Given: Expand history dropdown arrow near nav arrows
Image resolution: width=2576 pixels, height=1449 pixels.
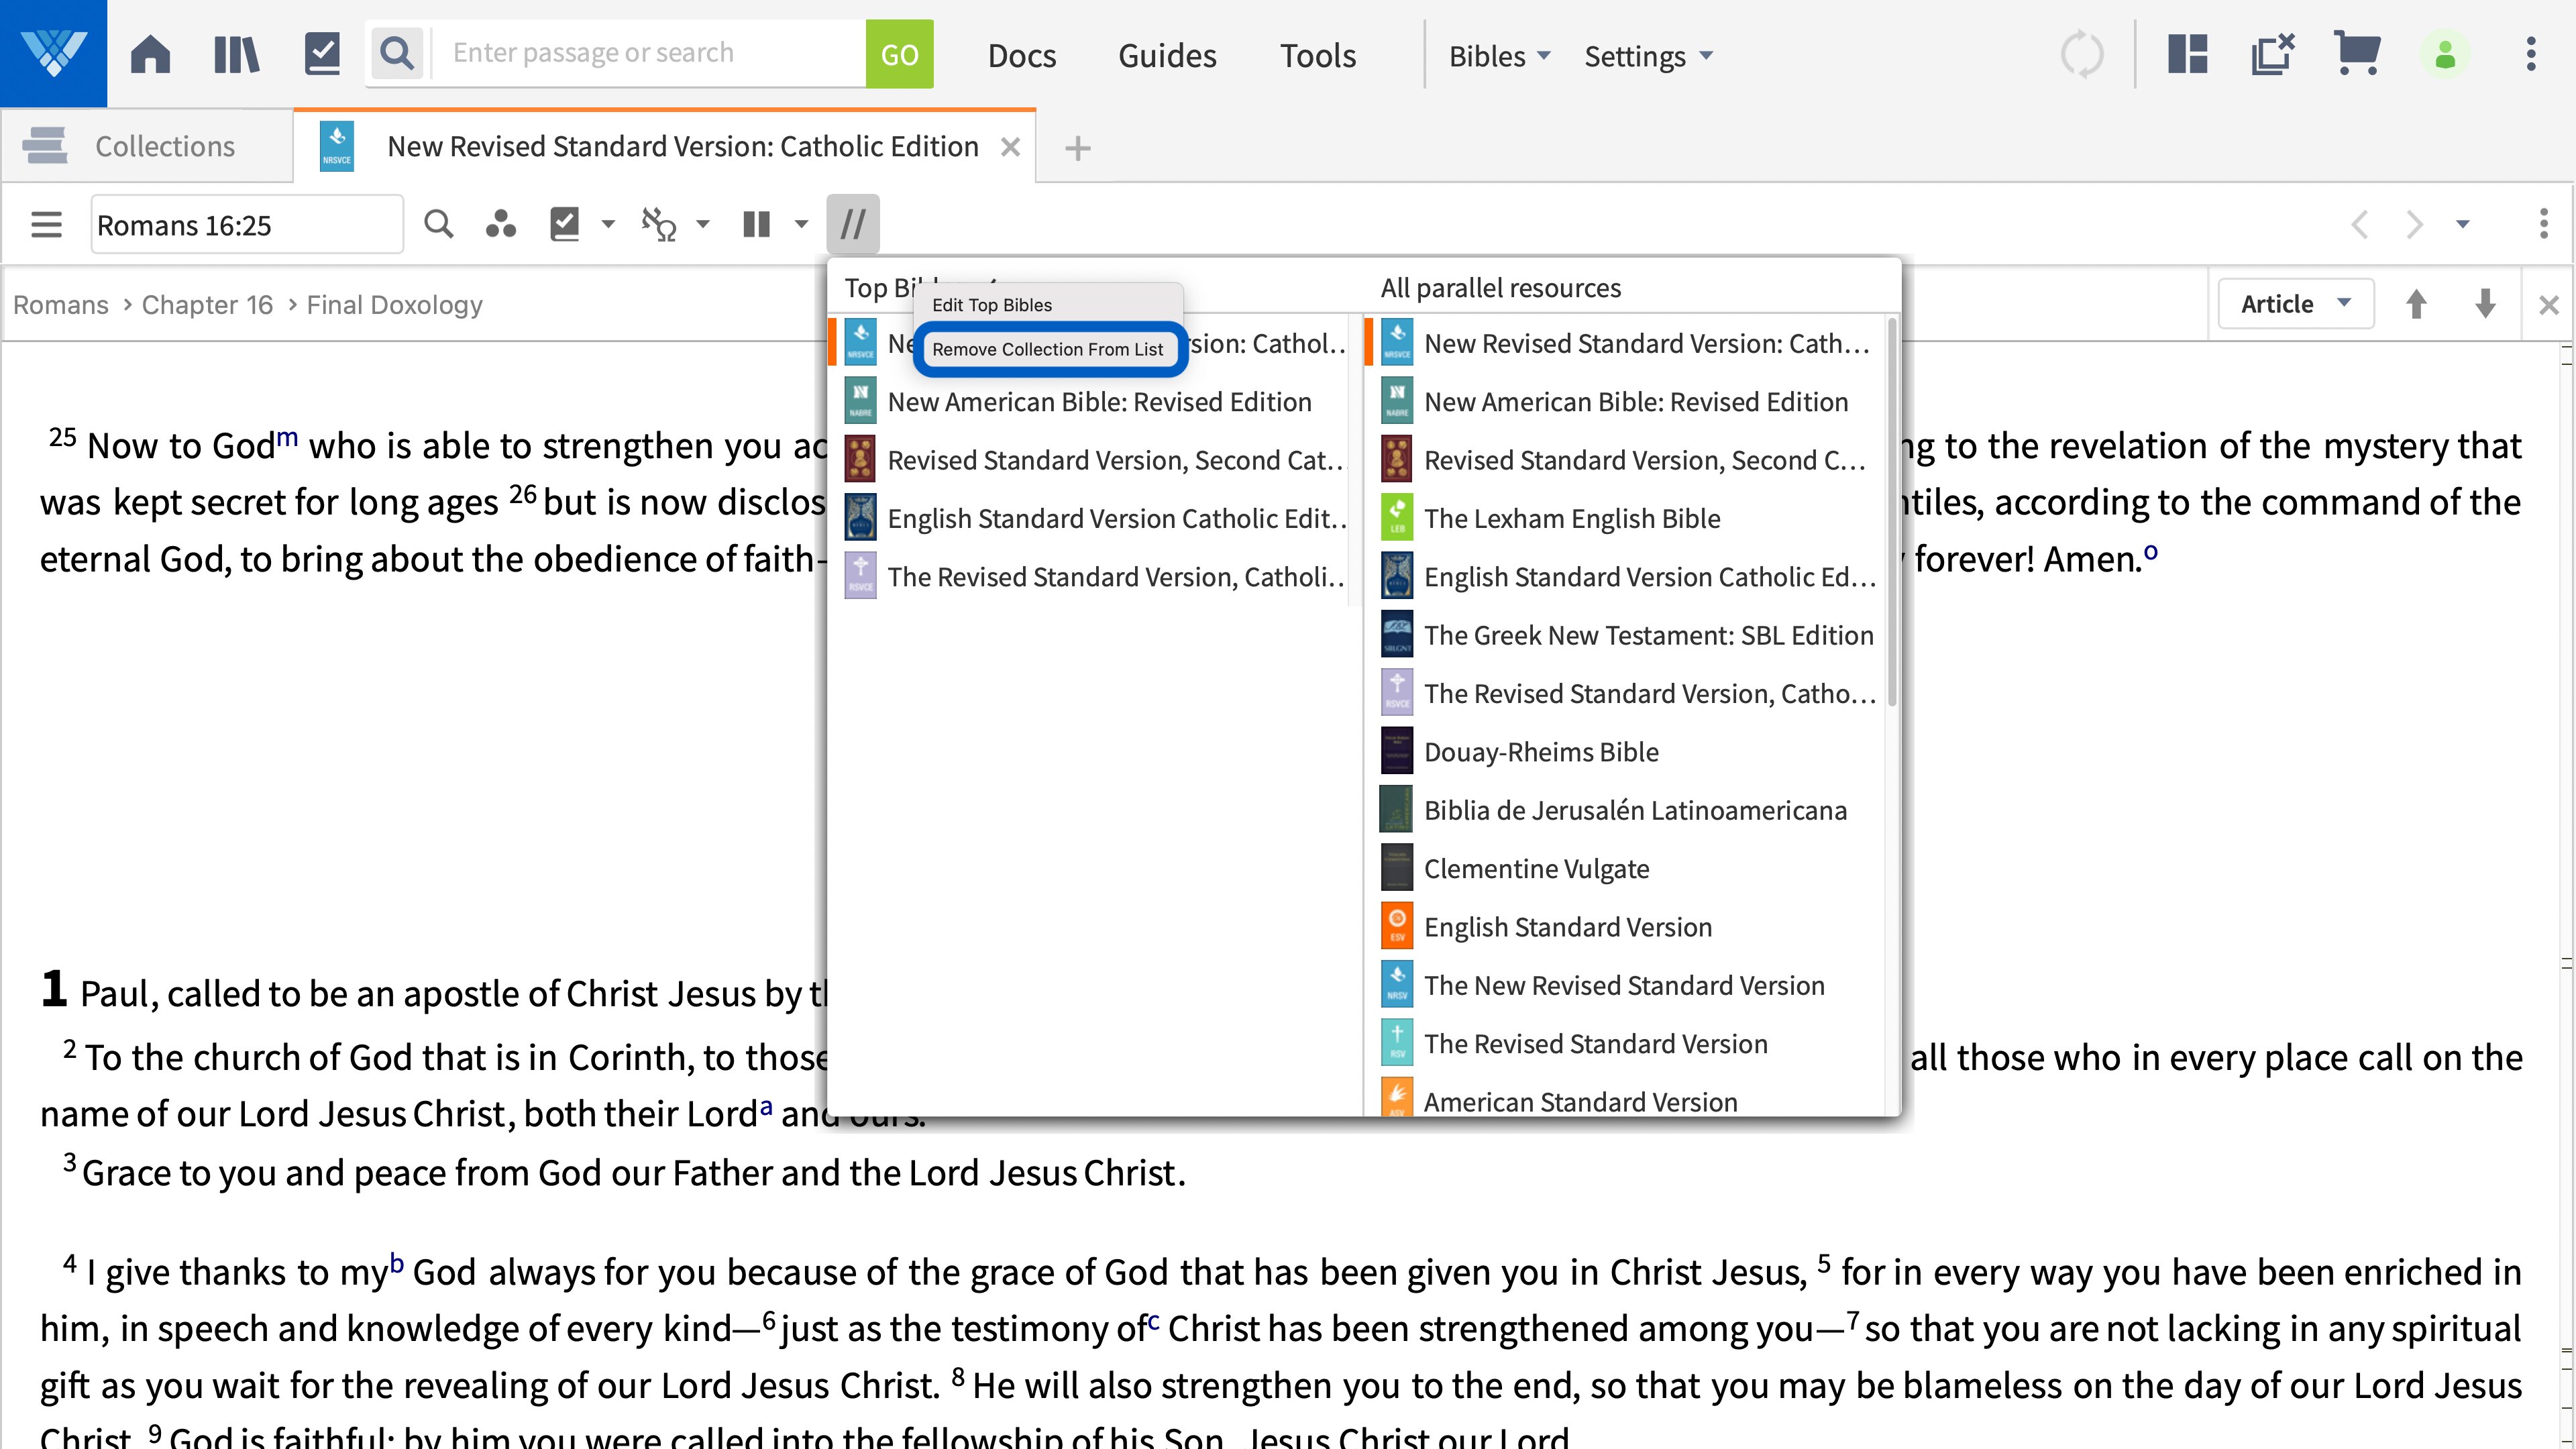Looking at the screenshot, I should point(2462,224).
